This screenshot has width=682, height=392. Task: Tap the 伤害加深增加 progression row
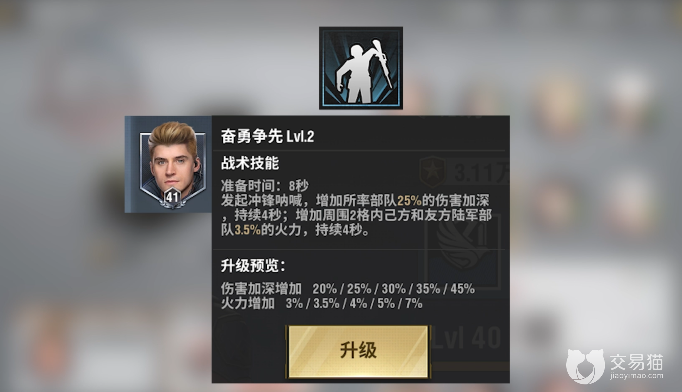[348, 288]
